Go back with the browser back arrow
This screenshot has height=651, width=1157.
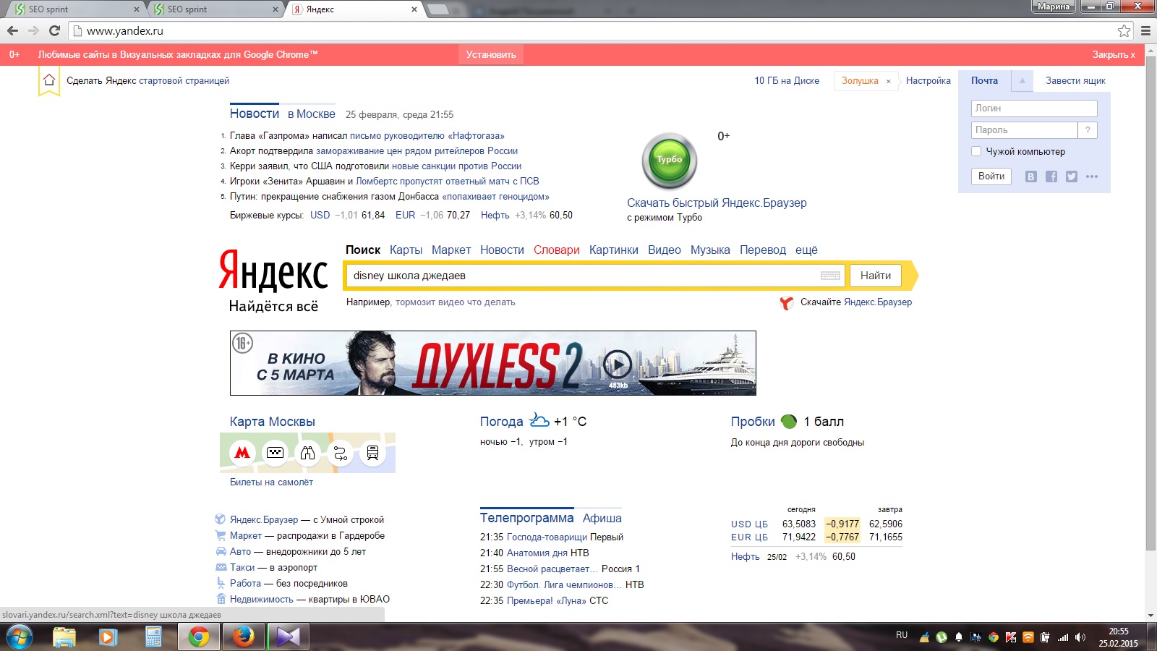(12, 30)
